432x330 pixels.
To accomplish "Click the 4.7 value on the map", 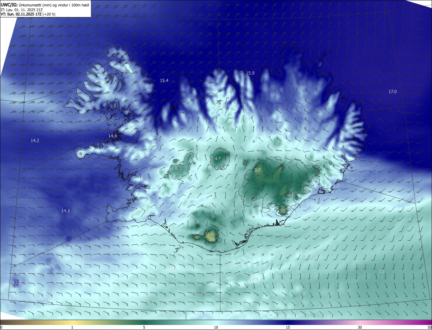I will click(x=218, y=159).
